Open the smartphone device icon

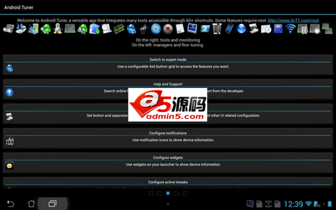229,29
